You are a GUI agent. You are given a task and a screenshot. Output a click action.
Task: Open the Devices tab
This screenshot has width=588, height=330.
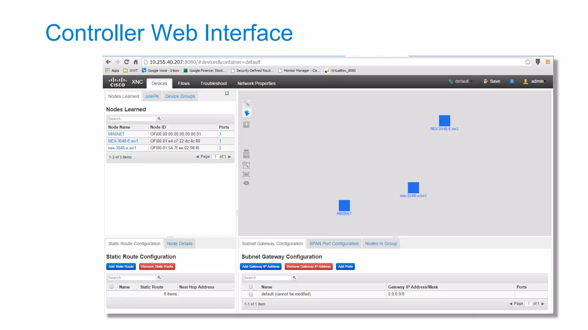(x=159, y=83)
